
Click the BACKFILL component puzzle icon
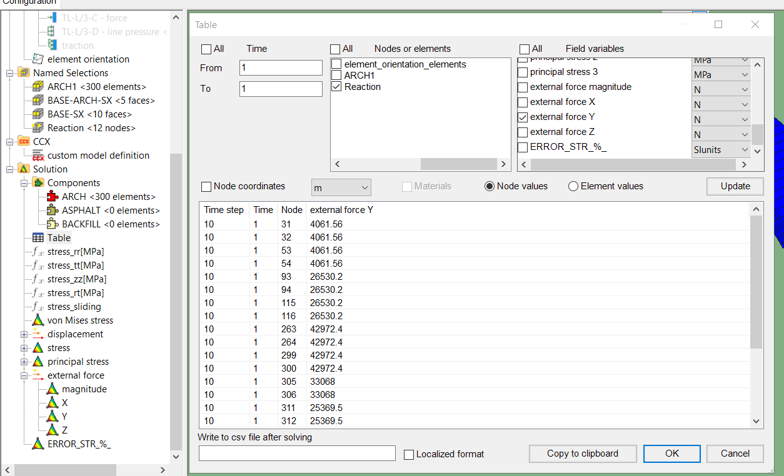[53, 224]
